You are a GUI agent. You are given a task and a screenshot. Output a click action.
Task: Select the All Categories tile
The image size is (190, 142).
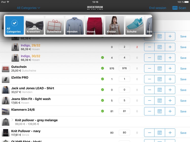tap(14, 25)
